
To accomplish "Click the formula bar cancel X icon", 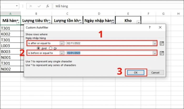I will 31,6.
